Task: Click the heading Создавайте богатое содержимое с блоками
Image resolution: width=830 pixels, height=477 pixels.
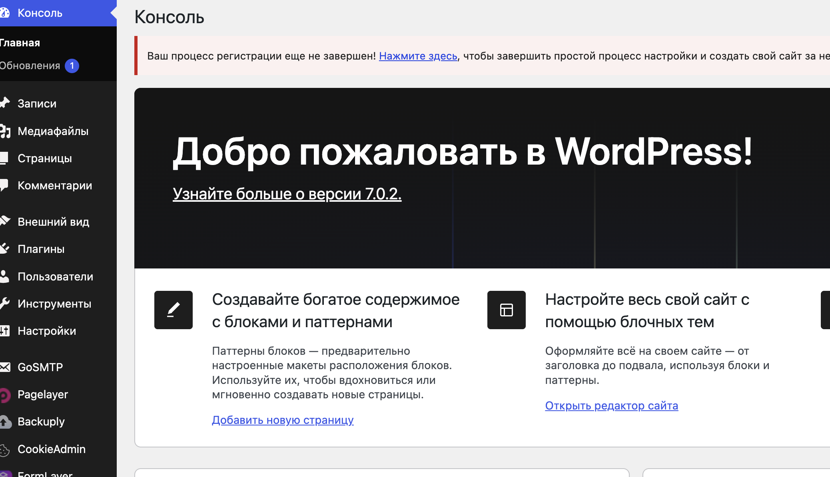Action: [336, 310]
